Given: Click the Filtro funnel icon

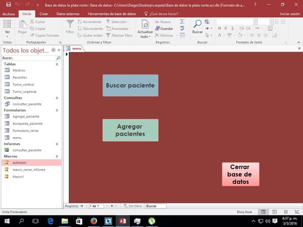Looking at the screenshot, I should click(70, 24).
